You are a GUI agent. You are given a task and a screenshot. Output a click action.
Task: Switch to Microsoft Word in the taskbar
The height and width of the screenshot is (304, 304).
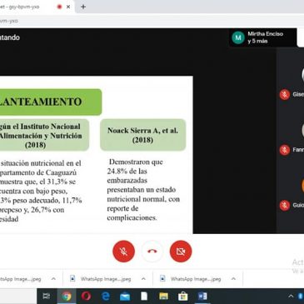(x=202, y=297)
